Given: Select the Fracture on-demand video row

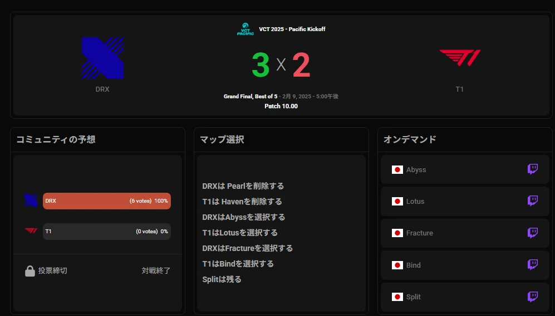Looking at the screenshot, I should tap(465, 233).
